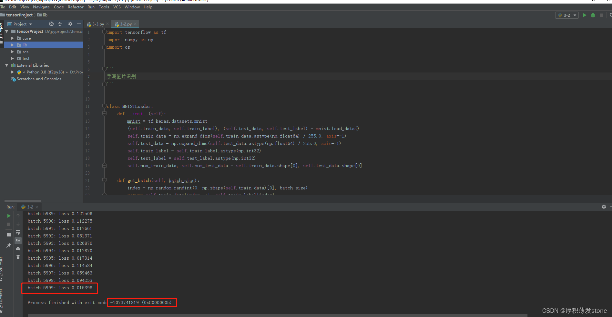
Task: Toggle scroll-to-end in the console output
Action: (18, 241)
